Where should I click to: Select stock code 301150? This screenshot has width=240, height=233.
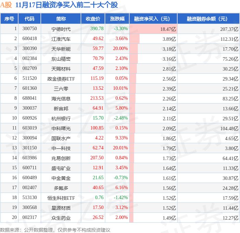[29, 148]
